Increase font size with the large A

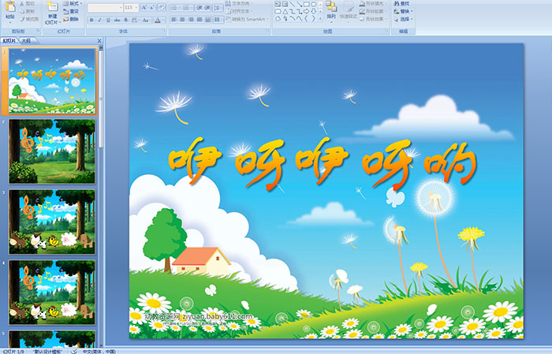point(144,7)
